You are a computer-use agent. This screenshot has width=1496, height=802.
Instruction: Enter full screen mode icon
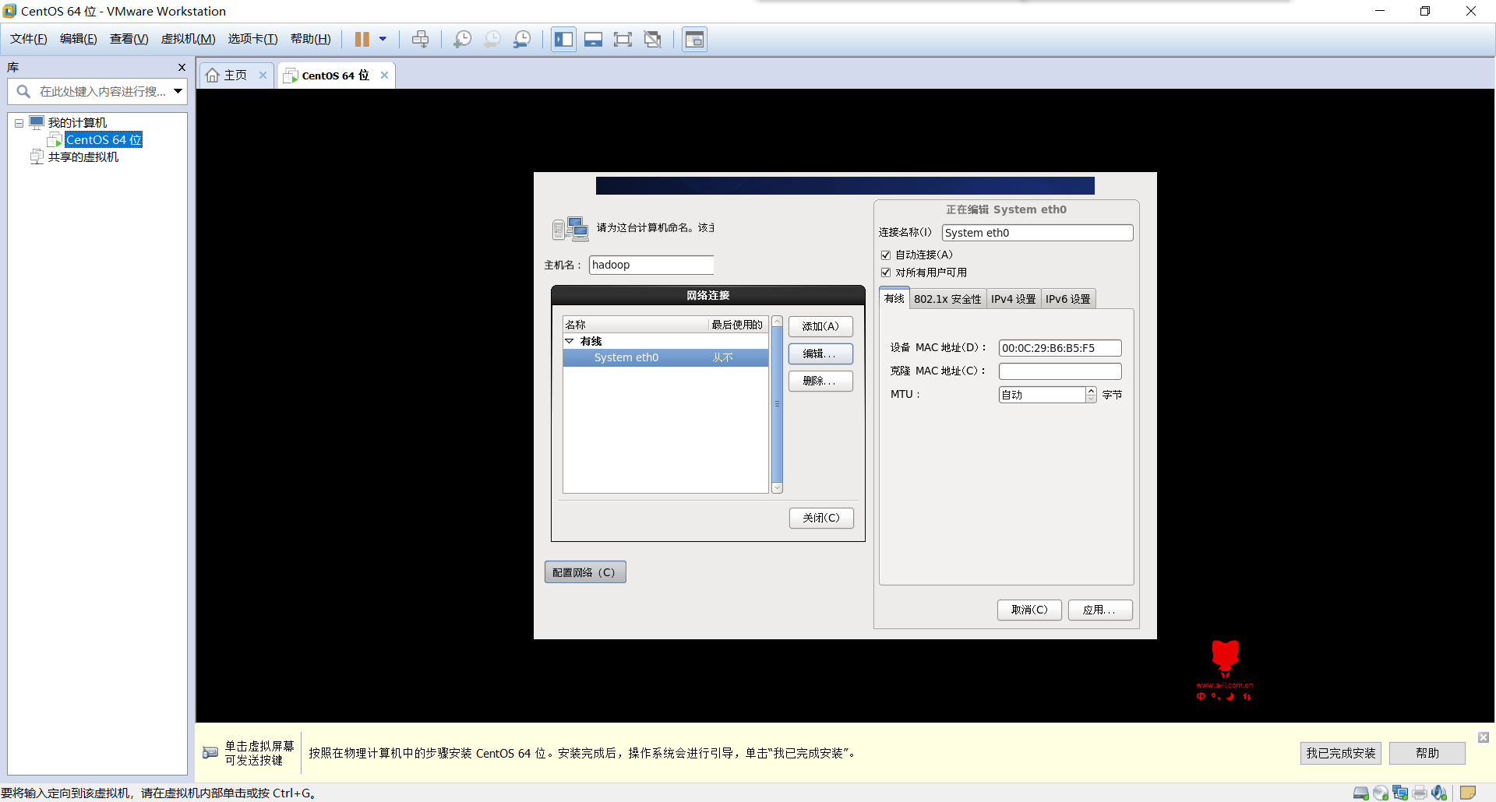[x=623, y=39]
